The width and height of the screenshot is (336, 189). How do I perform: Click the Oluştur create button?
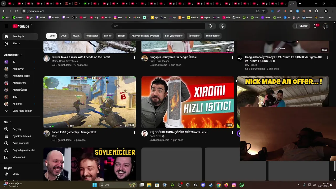(x=301, y=26)
